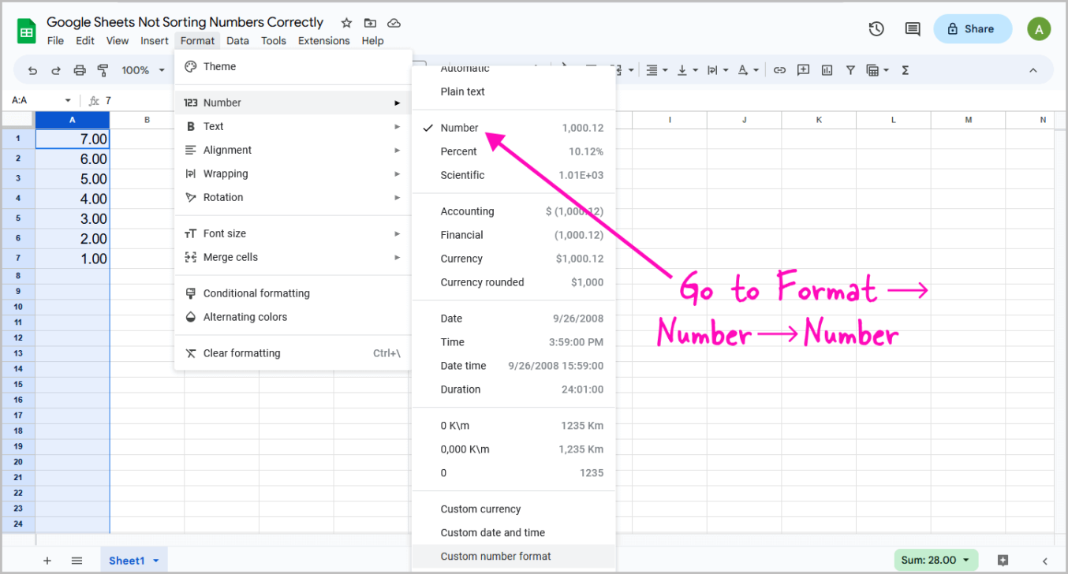Open the comments icon near Share
Image resolution: width=1068 pixels, height=574 pixels.
click(913, 29)
